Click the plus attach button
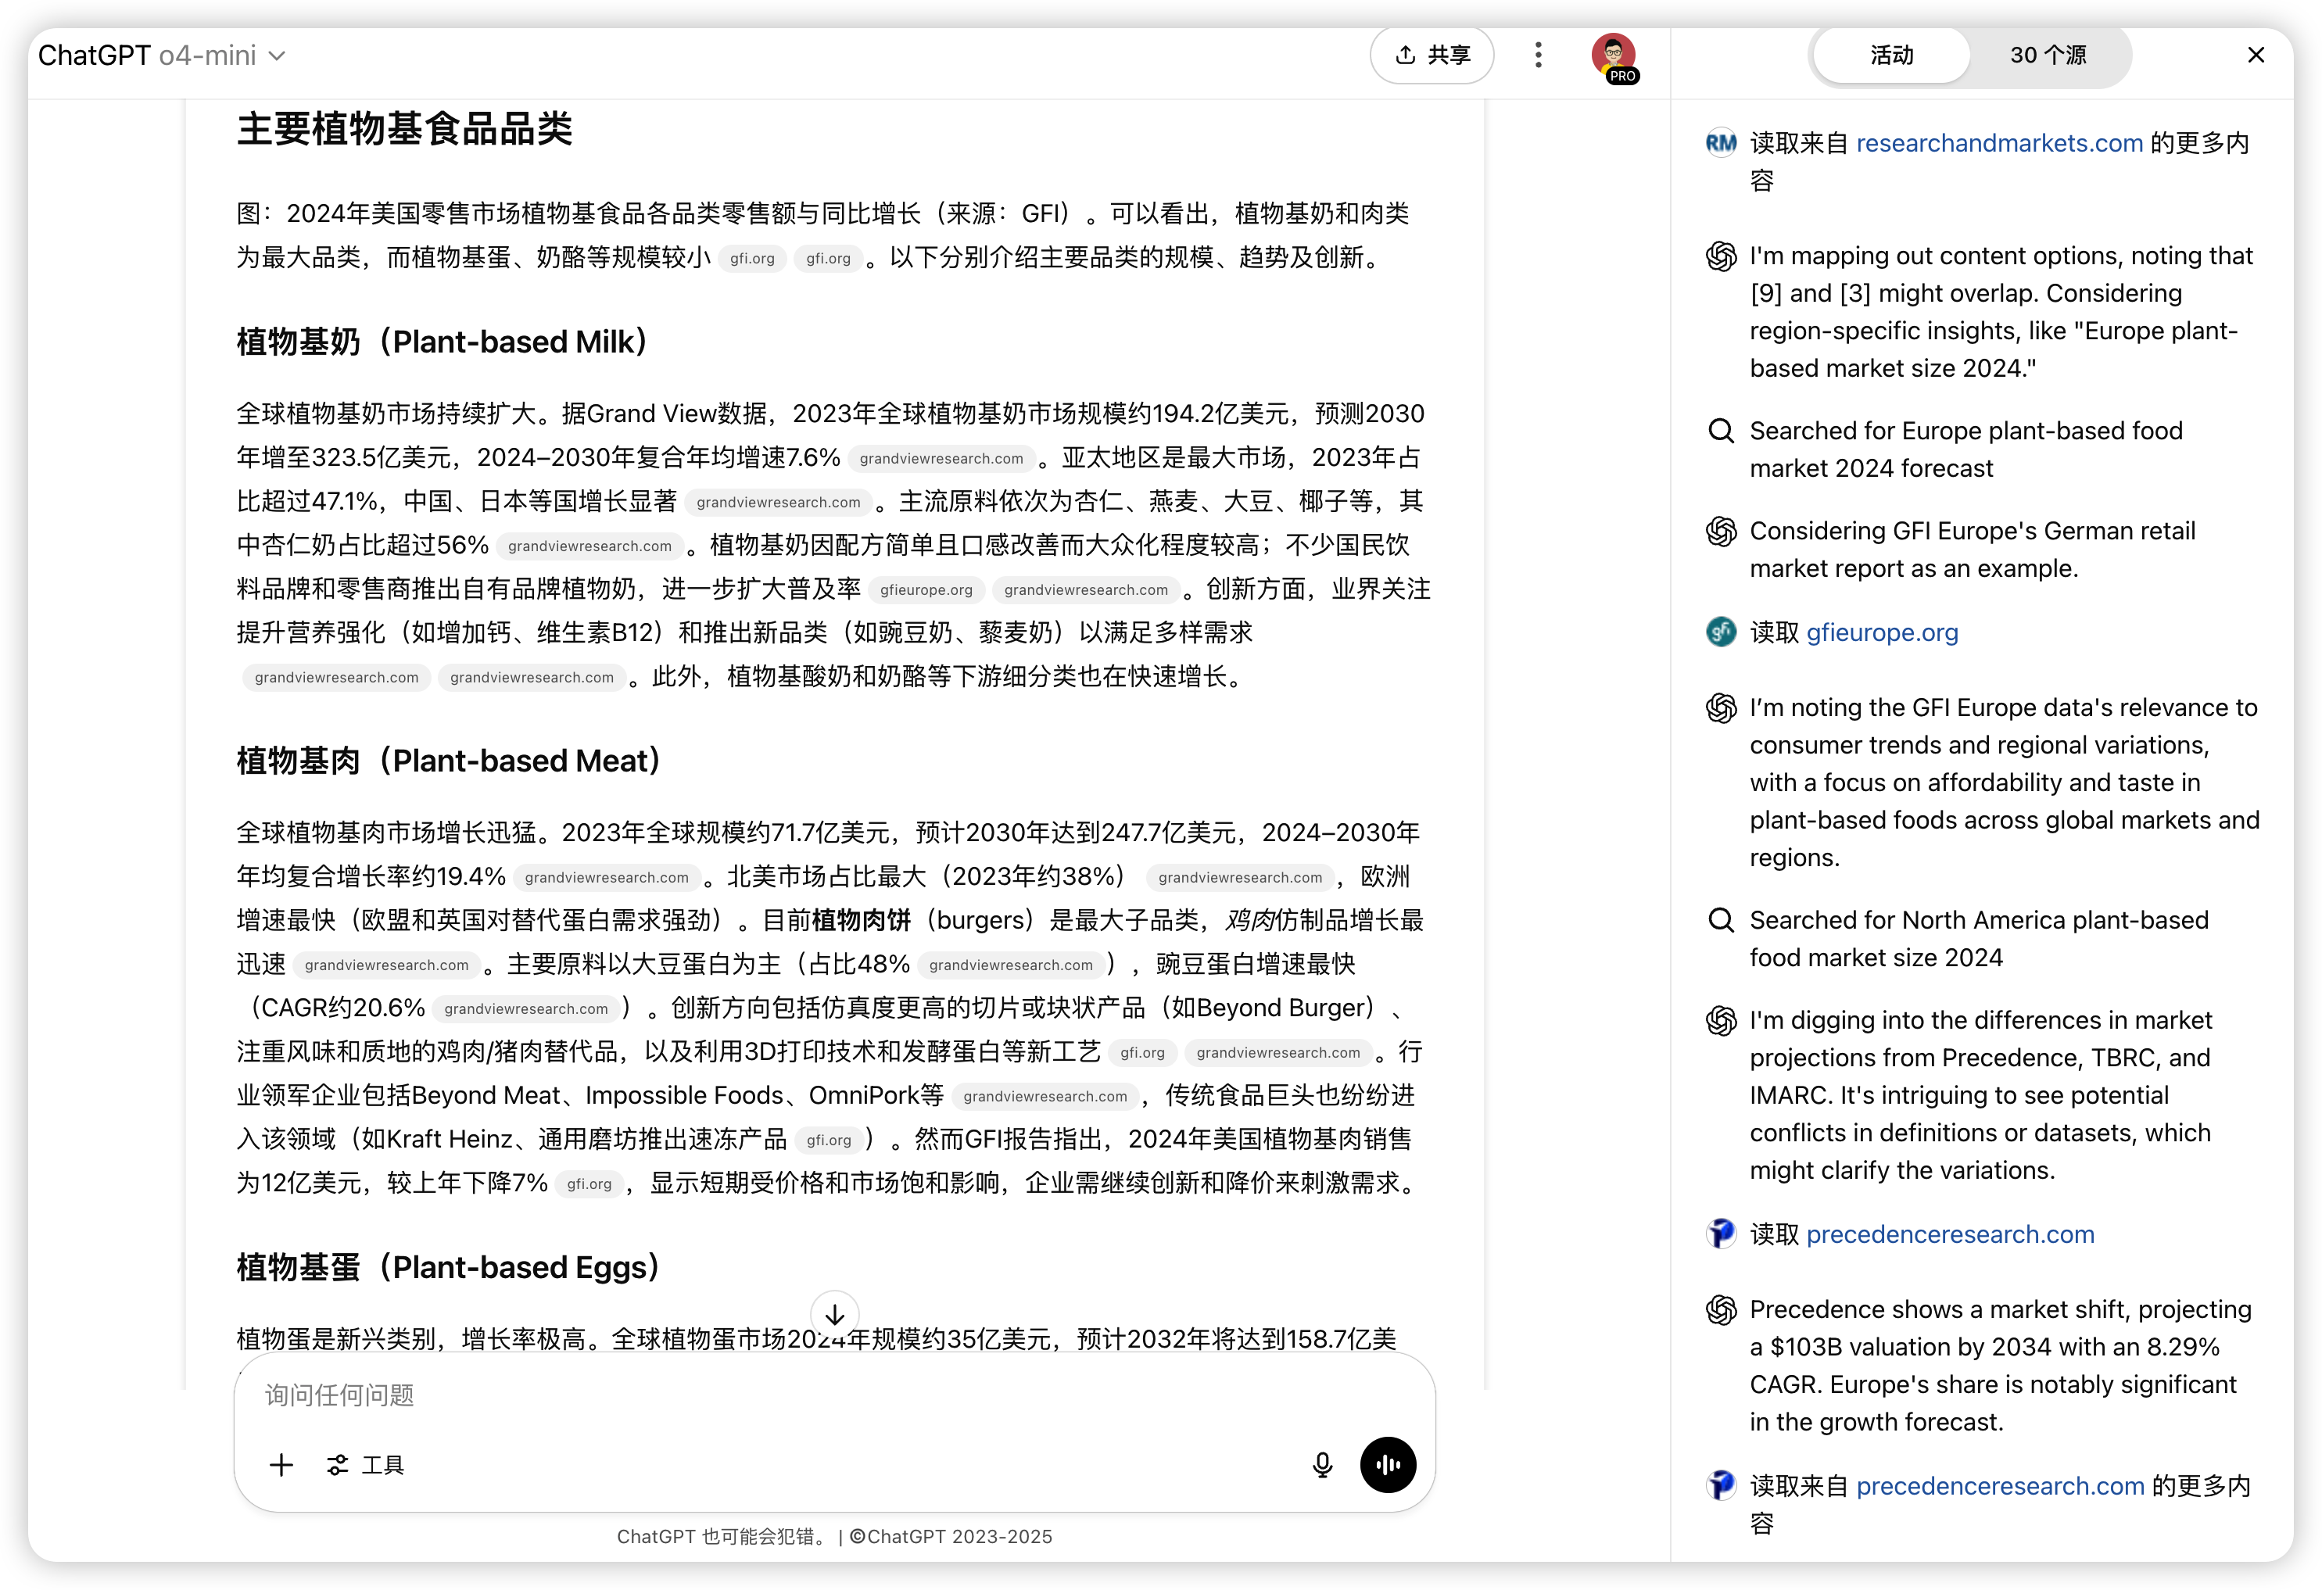Screen dimensions: 2322x1590 (281, 1465)
